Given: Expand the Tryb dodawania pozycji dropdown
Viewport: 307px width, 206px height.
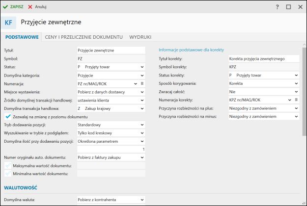Looking at the screenshot, I should coord(142,125).
